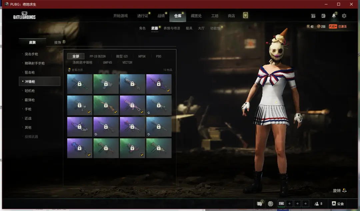Select the first skin thumbnail in the grid
Screen dimensions: 360x211
tap(80, 84)
